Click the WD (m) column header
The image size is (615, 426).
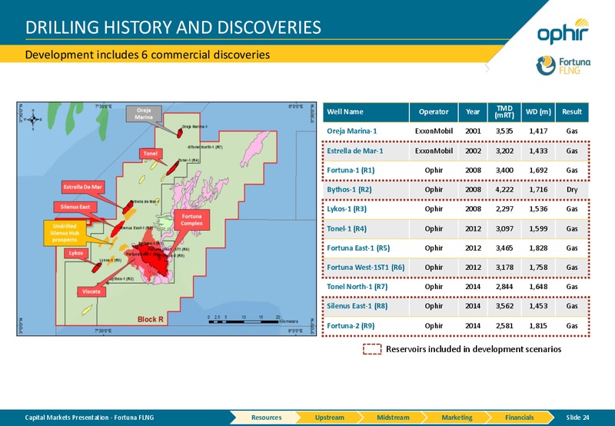click(538, 112)
